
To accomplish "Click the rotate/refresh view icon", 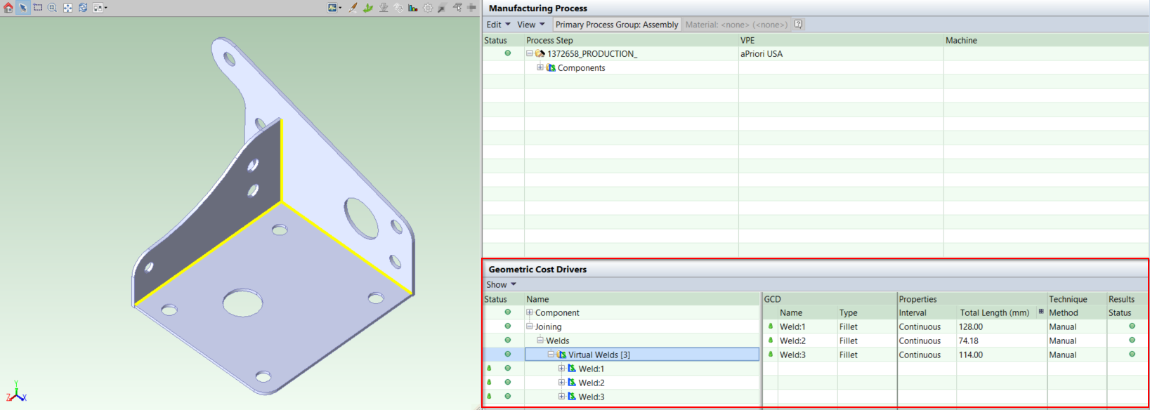I will pos(83,8).
